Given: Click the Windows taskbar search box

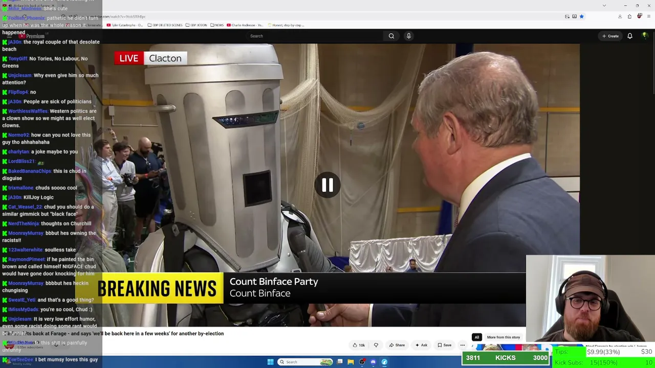Looking at the screenshot, I should 305,362.
